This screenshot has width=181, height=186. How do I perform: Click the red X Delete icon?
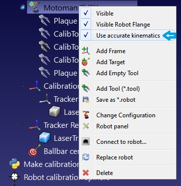(86, 172)
